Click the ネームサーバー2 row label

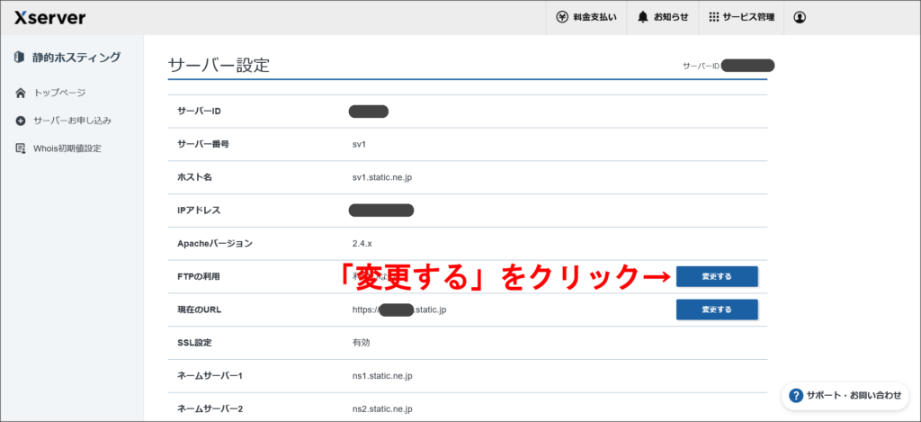210,409
